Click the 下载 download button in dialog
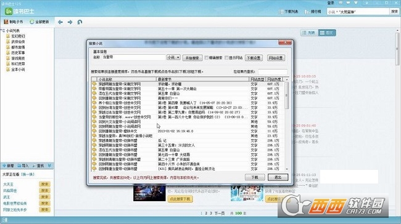The width and height of the screenshot is (401, 224). [x=255, y=177]
